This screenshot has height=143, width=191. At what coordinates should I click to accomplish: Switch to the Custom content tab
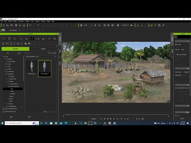pyautogui.click(x=43, y=49)
